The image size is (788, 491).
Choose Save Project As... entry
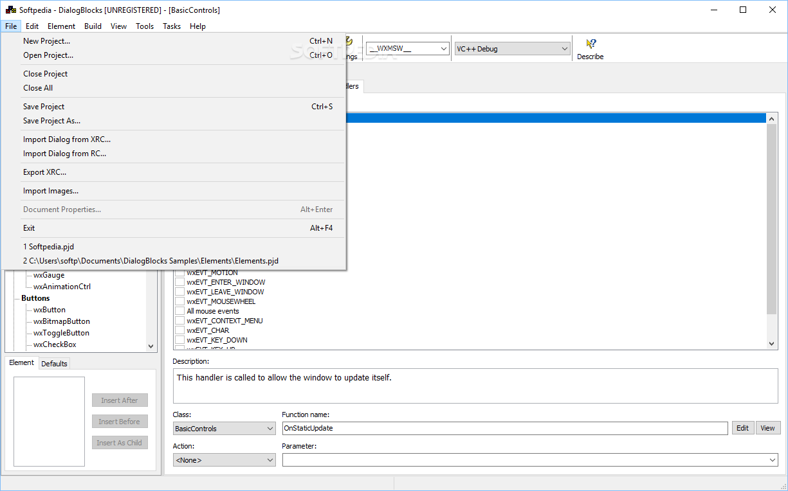[x=174, y=121]
